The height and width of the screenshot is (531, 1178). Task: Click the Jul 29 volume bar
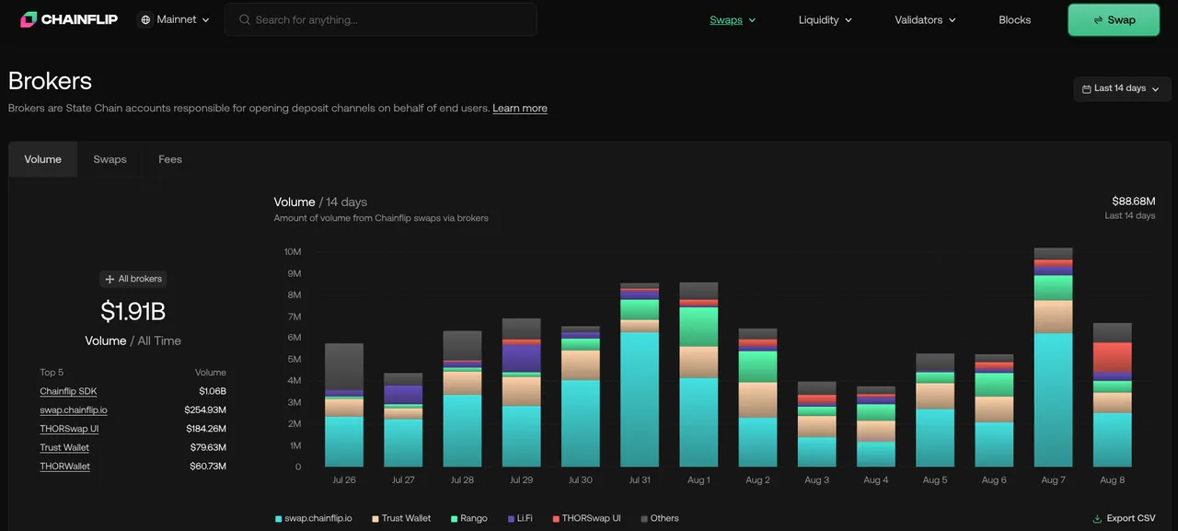pos(522,393)
